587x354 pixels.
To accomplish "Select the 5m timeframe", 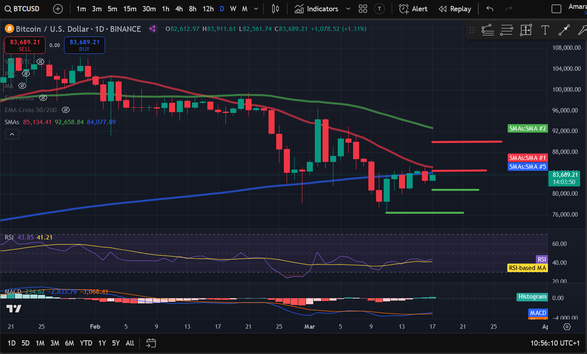I will click(x=112, y=9).
